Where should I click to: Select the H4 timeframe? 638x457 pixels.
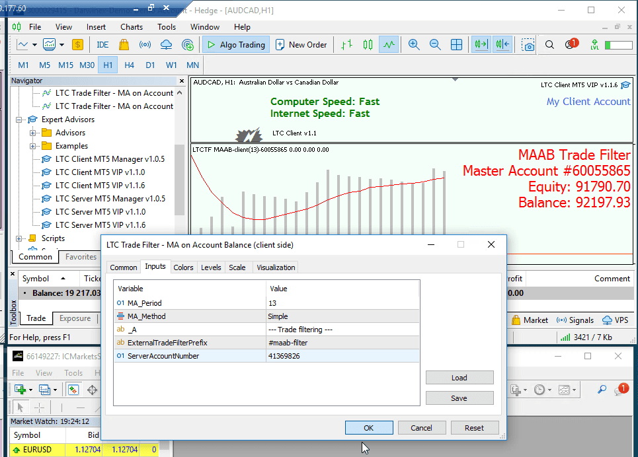pyautogui.click(x=129, y=65)
